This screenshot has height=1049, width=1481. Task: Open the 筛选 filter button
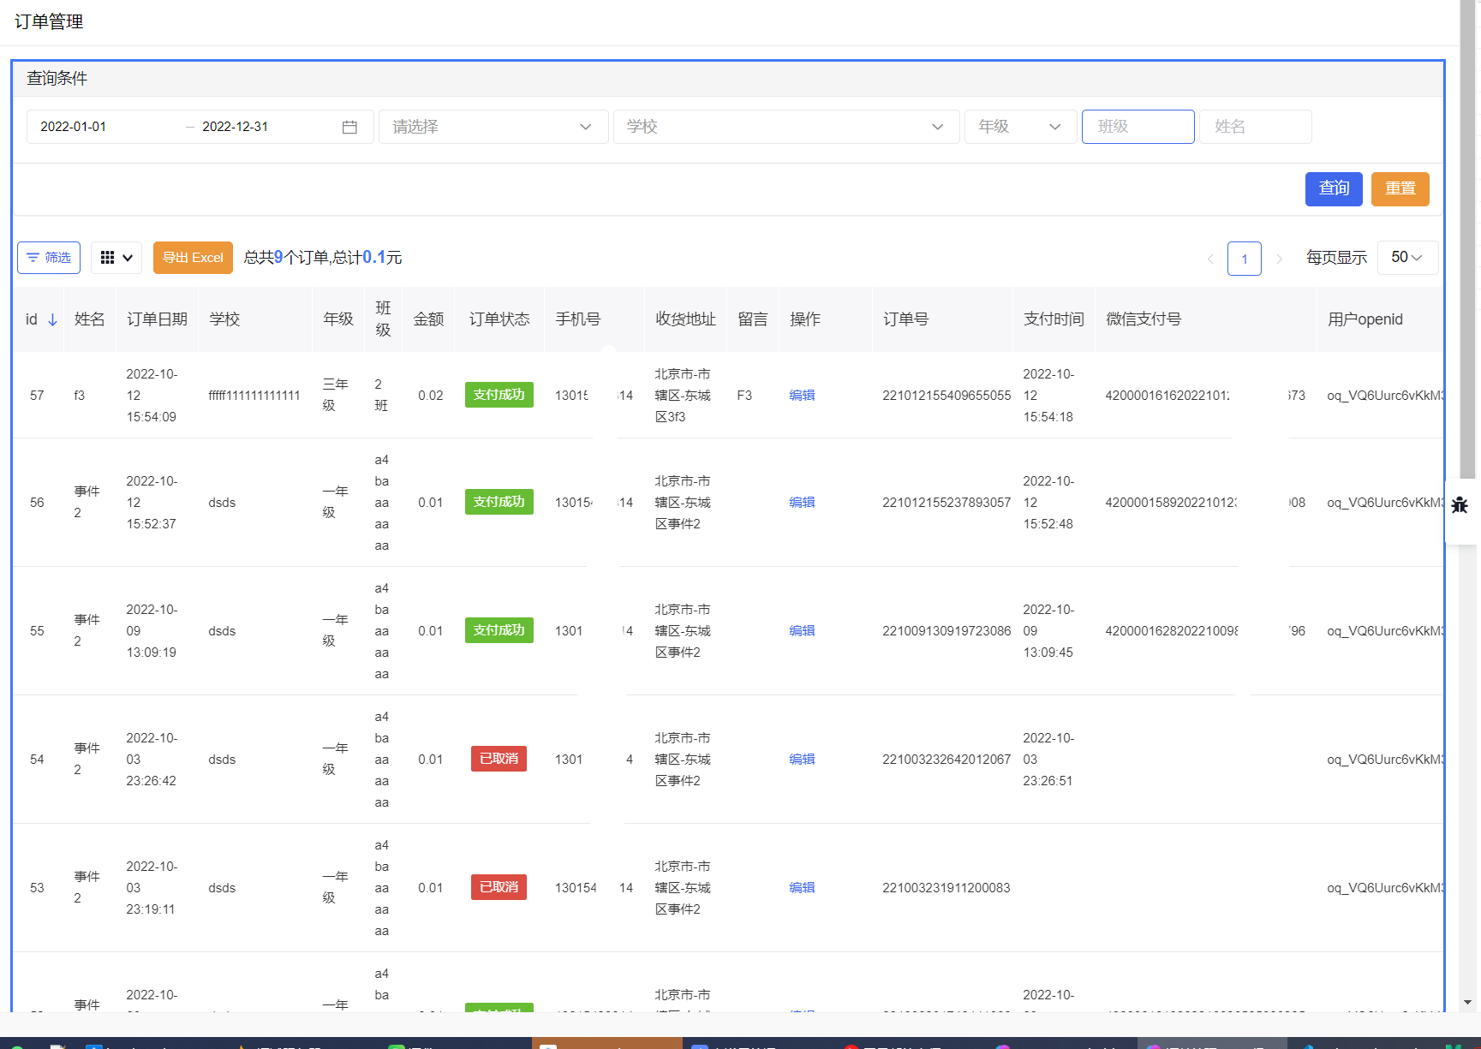click(x=49, y=258)
